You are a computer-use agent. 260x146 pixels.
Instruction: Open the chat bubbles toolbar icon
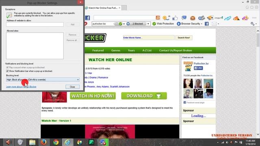[x=184, y=18]
